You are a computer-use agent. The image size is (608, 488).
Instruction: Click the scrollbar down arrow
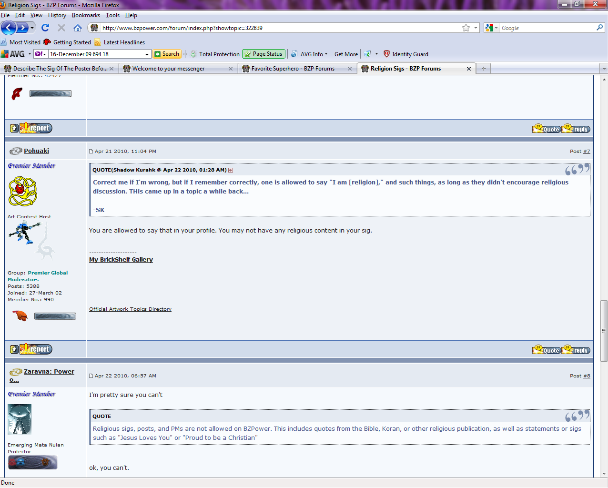pos(604,474)
